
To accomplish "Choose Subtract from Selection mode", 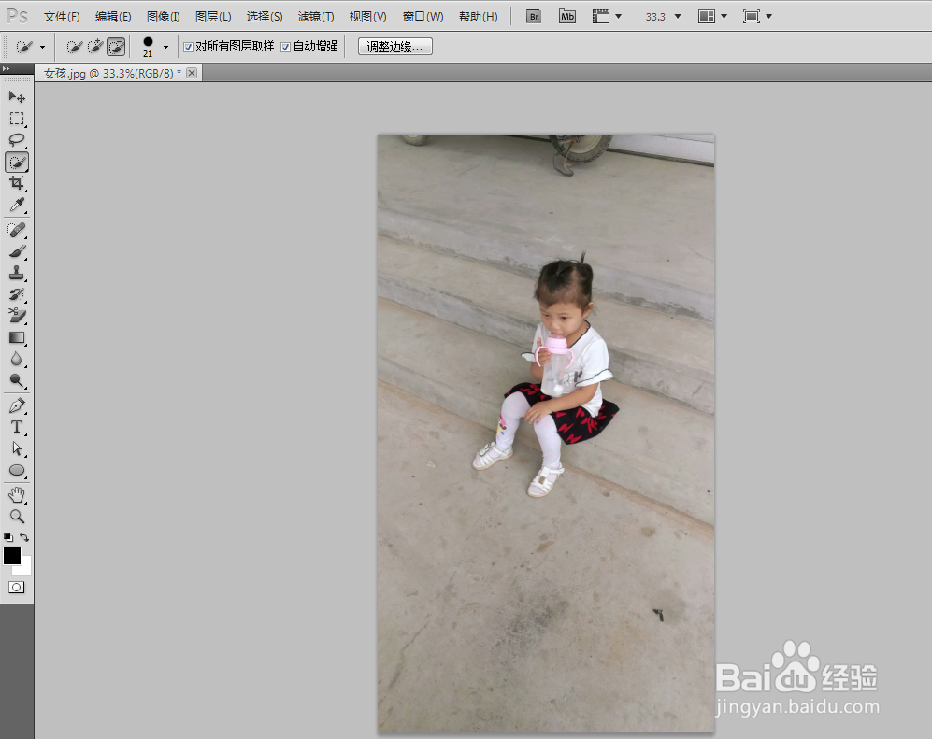I will (116, 47).
